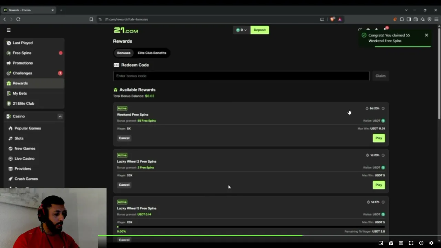Open the video player settings gear

(431, 243)
